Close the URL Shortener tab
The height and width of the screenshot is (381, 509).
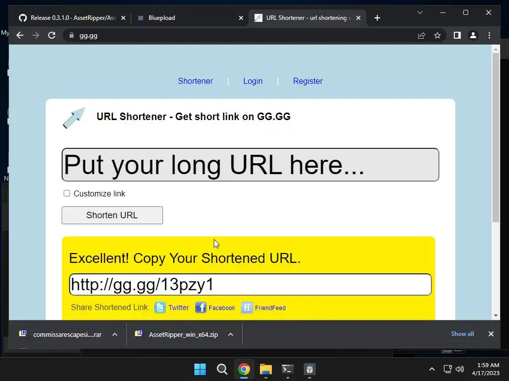(358, 18)
